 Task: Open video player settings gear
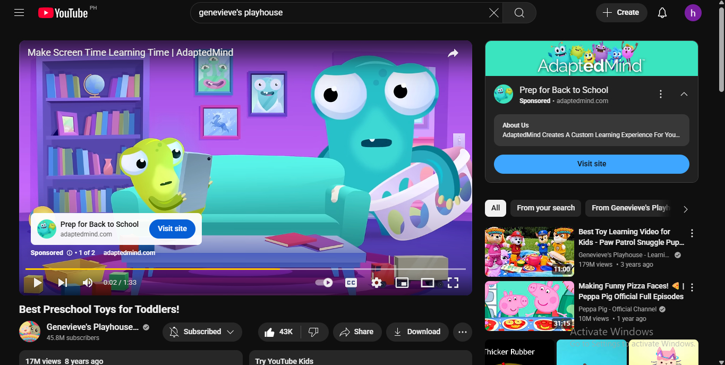(x=377, y=283)
